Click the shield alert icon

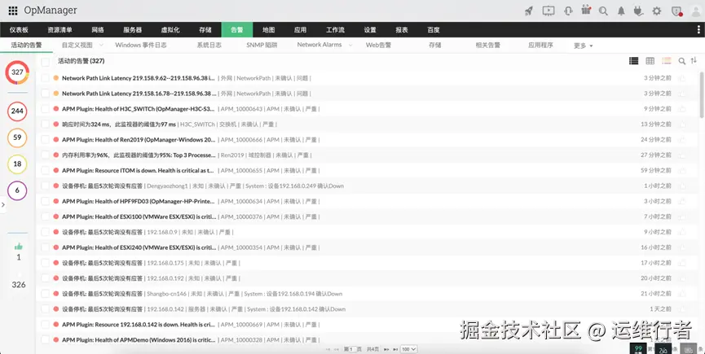(x=676, y=11)
